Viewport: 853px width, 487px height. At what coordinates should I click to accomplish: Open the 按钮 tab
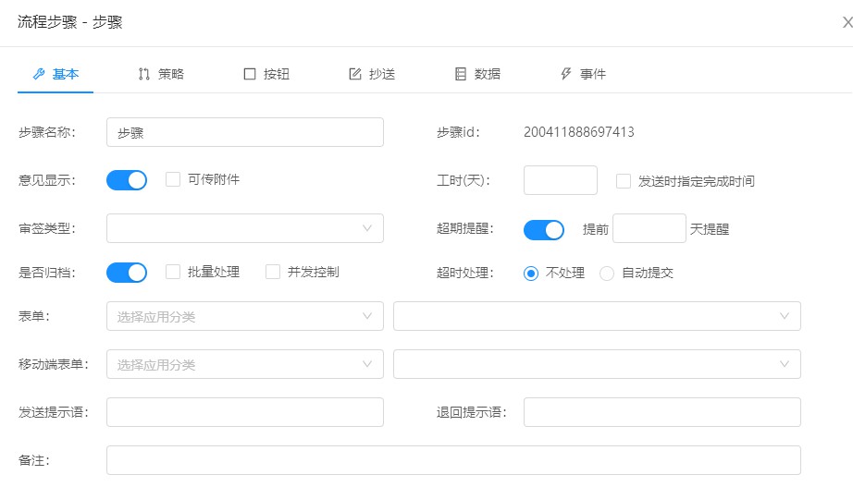(x=266, y=74)
